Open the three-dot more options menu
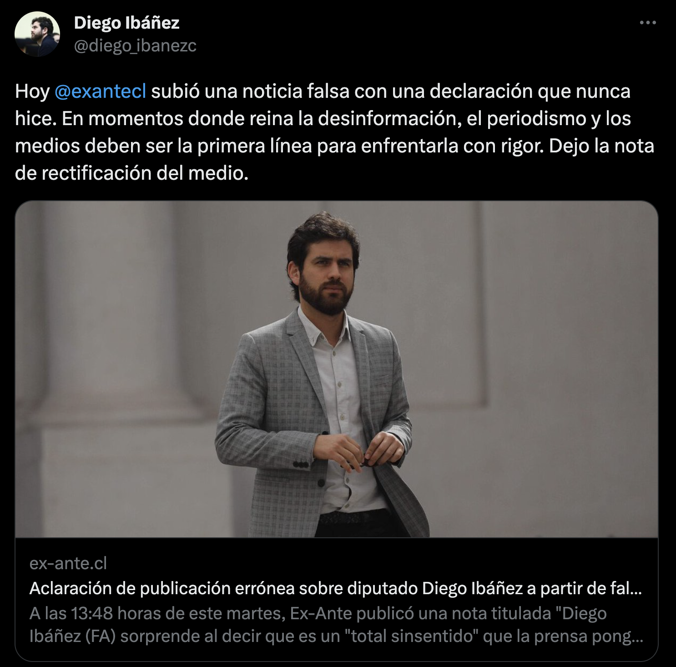Image resolution: width=676 pixels, height=667 pixels. pyautogui.click(x=648, y=22)
